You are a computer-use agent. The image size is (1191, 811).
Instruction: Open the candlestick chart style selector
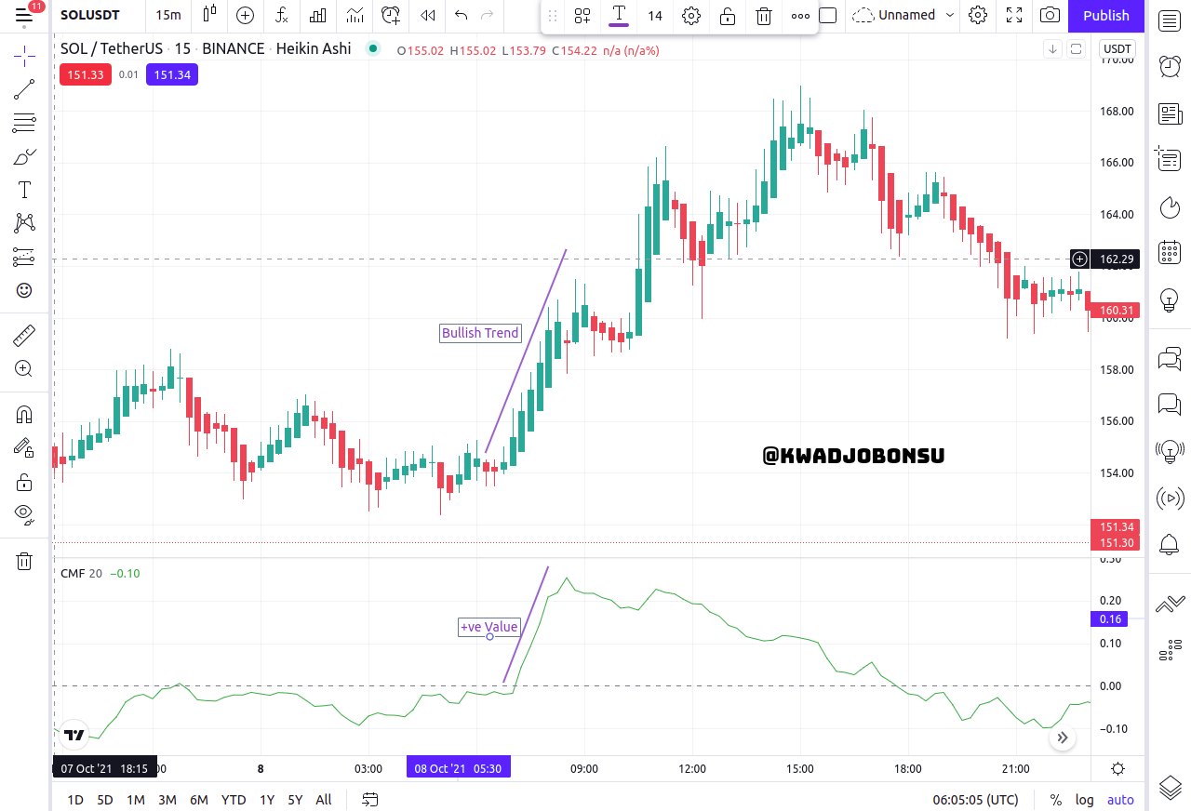click(209, 15)
